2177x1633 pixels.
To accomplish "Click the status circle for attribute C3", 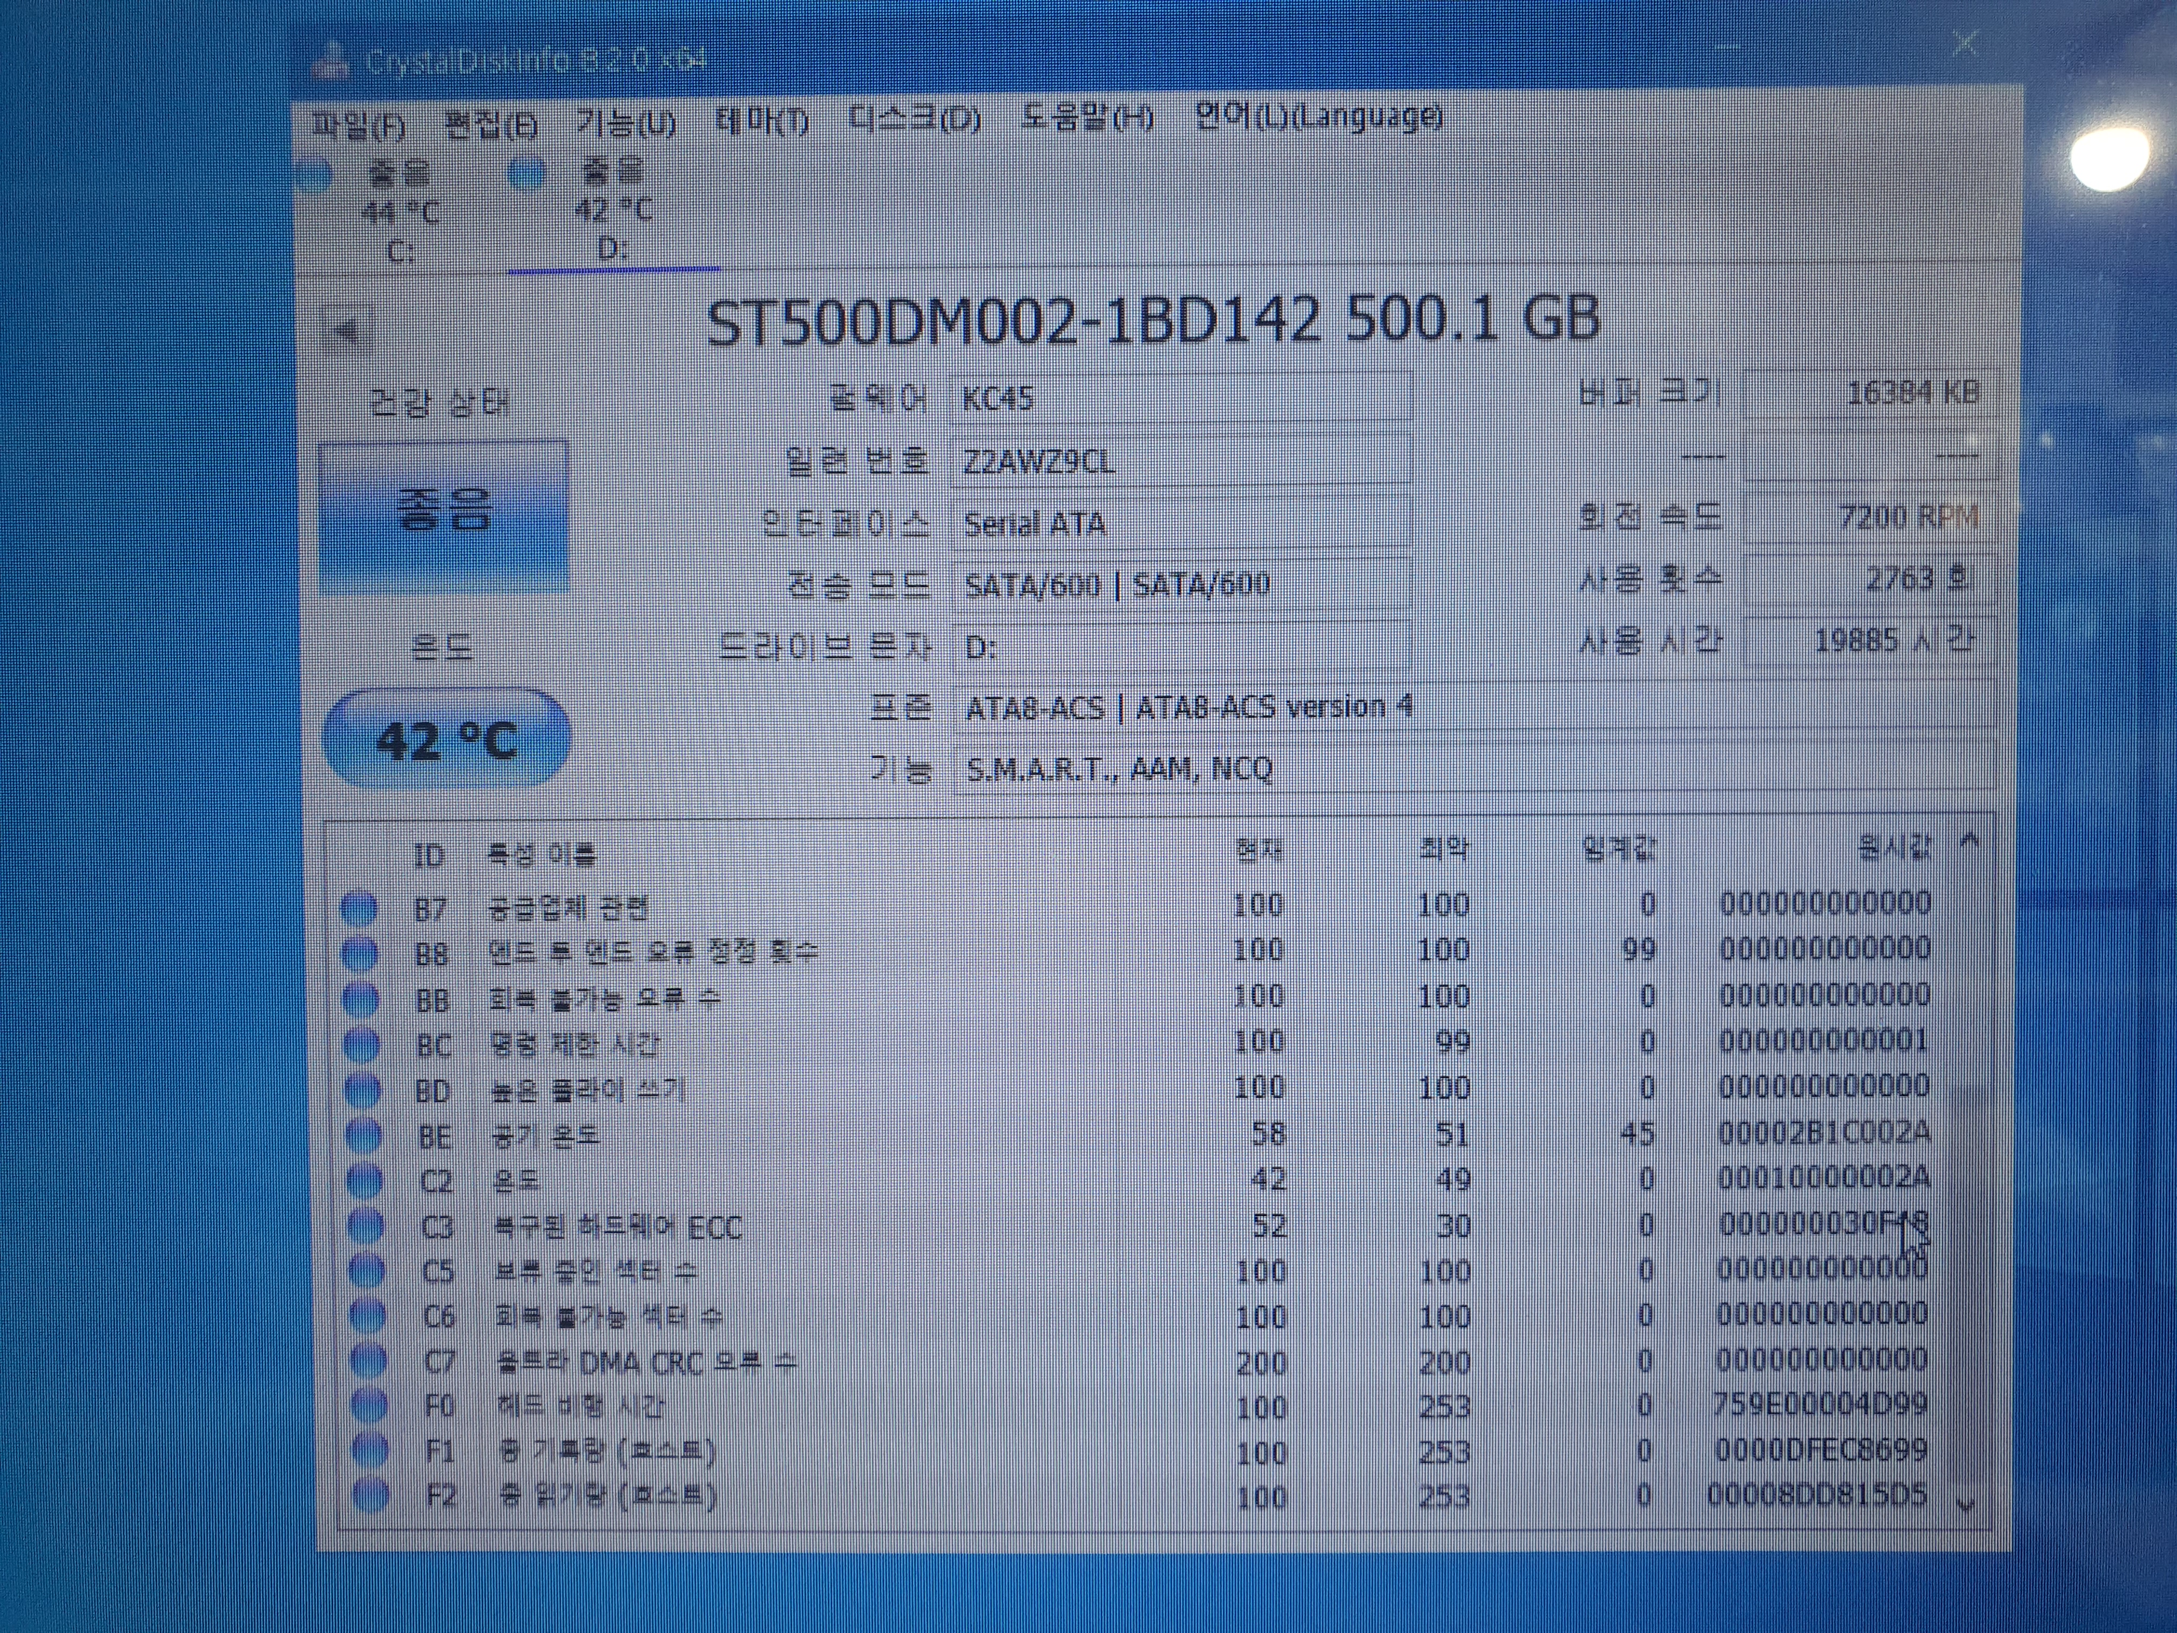I will (x=365, y=1226).
